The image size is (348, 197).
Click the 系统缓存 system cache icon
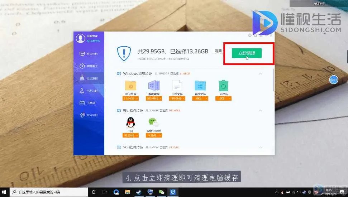tap(154, 86)
